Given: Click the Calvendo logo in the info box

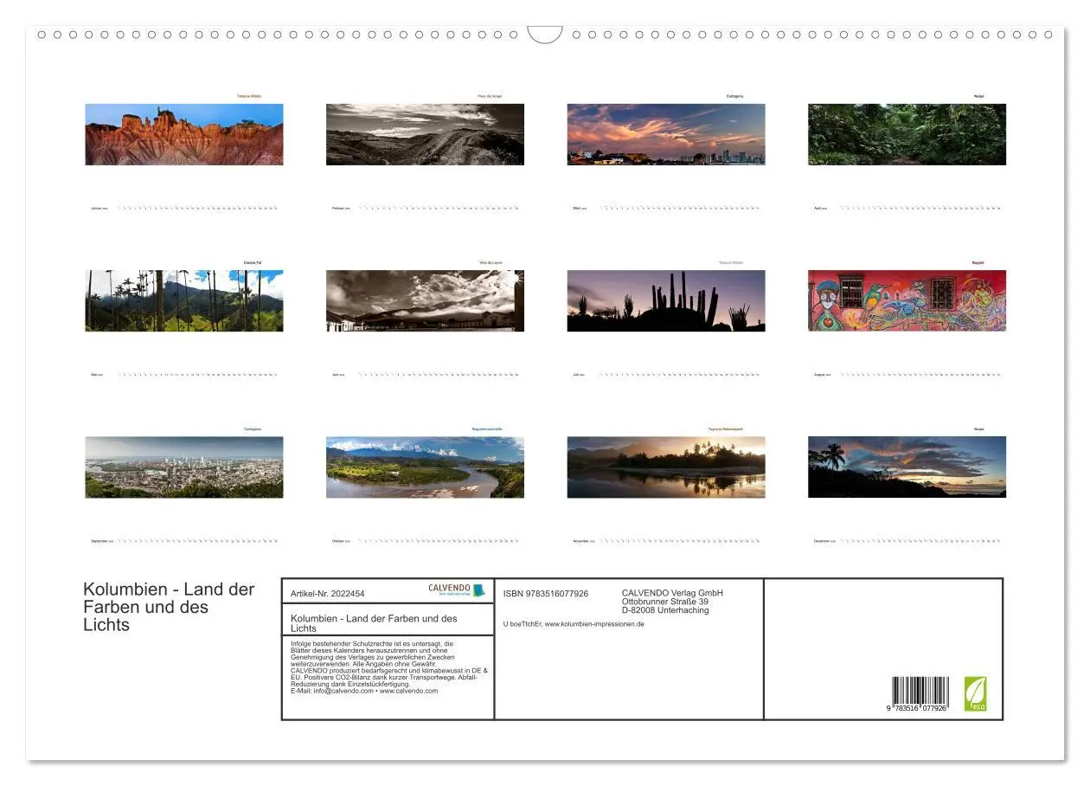Looking at the screenshot, I should point(457,589).
